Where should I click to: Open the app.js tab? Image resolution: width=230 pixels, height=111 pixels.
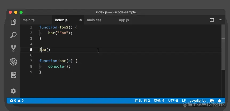click(124, 20)
